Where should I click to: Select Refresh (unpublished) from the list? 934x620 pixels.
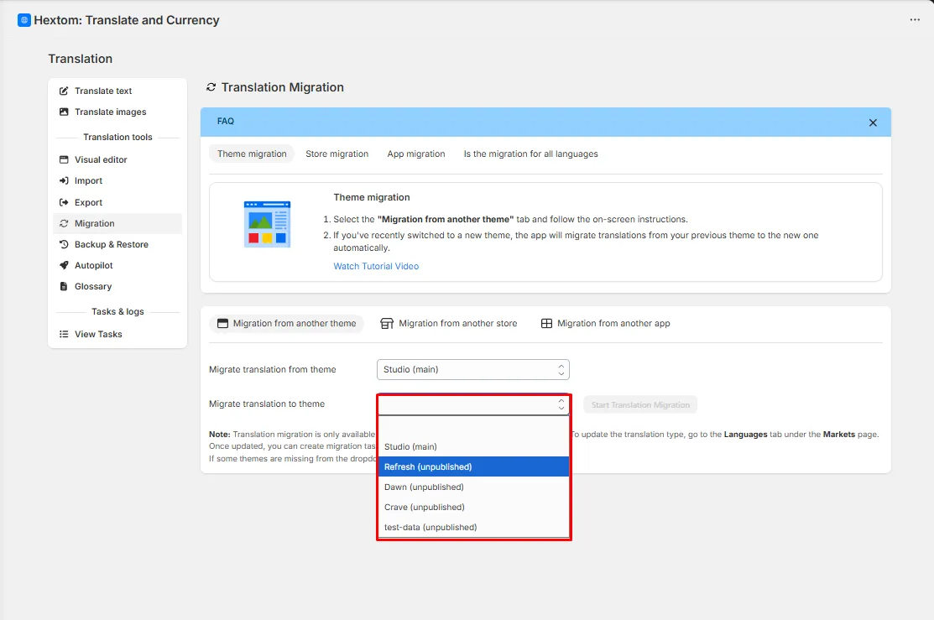click(x=473, y=467)
